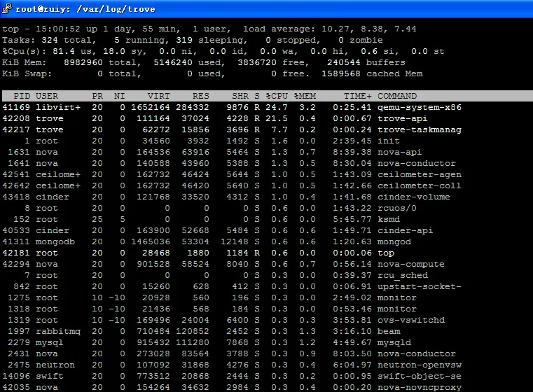The height and width of the screenshot is (392, 533).
Task: Click the init process command
Action: click(389, 141)
